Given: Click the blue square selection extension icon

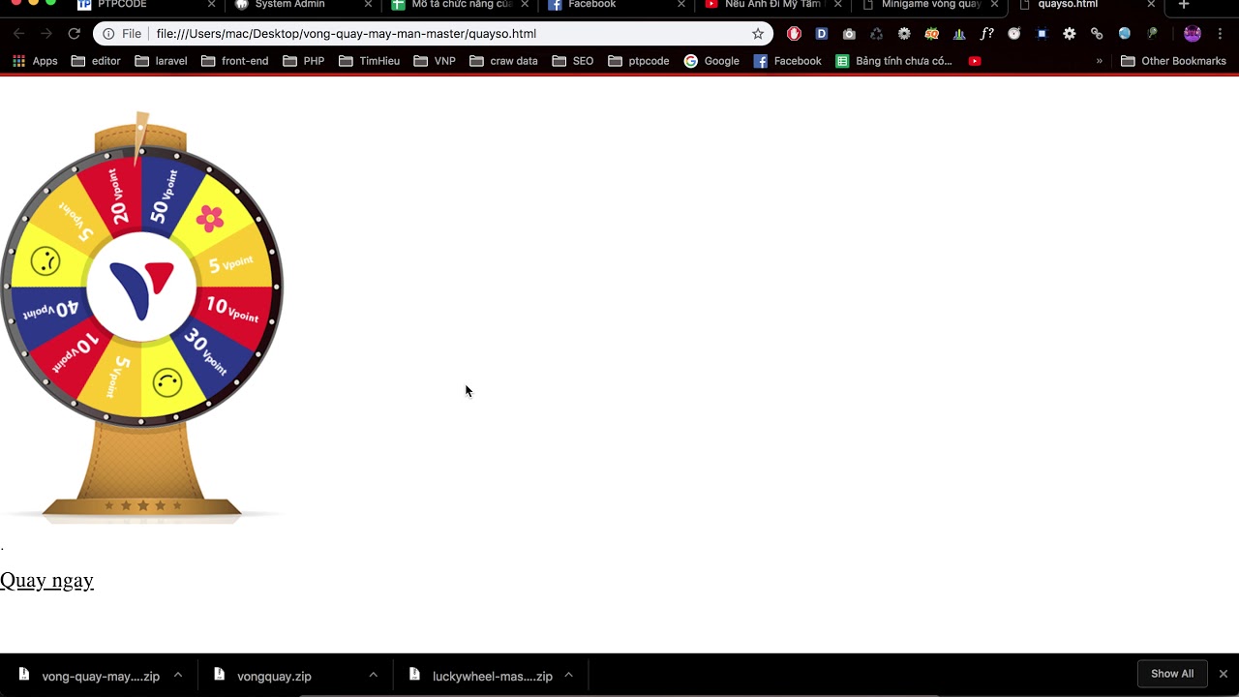Looking at the screenshot, I should 1042,34.
